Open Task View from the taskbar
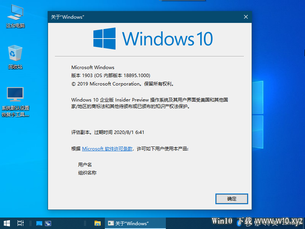The height and width of the screenshot is (229, 305). 21,223
